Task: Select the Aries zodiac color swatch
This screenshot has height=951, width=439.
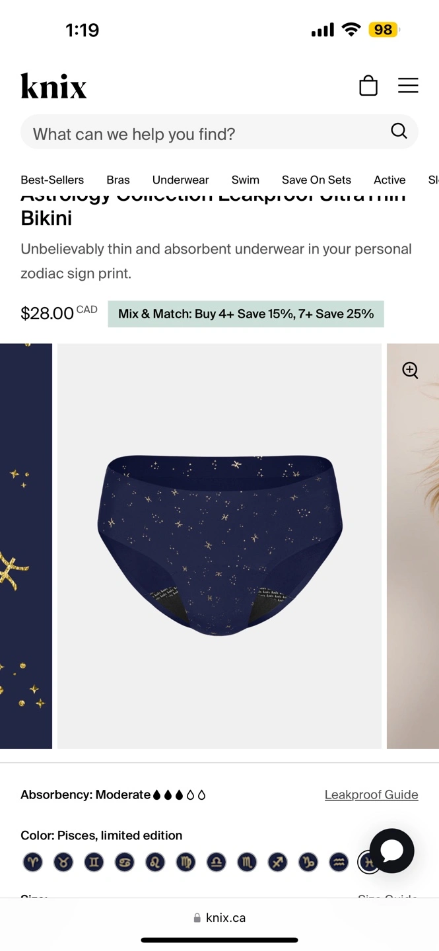Action: (x=32, y=862)
